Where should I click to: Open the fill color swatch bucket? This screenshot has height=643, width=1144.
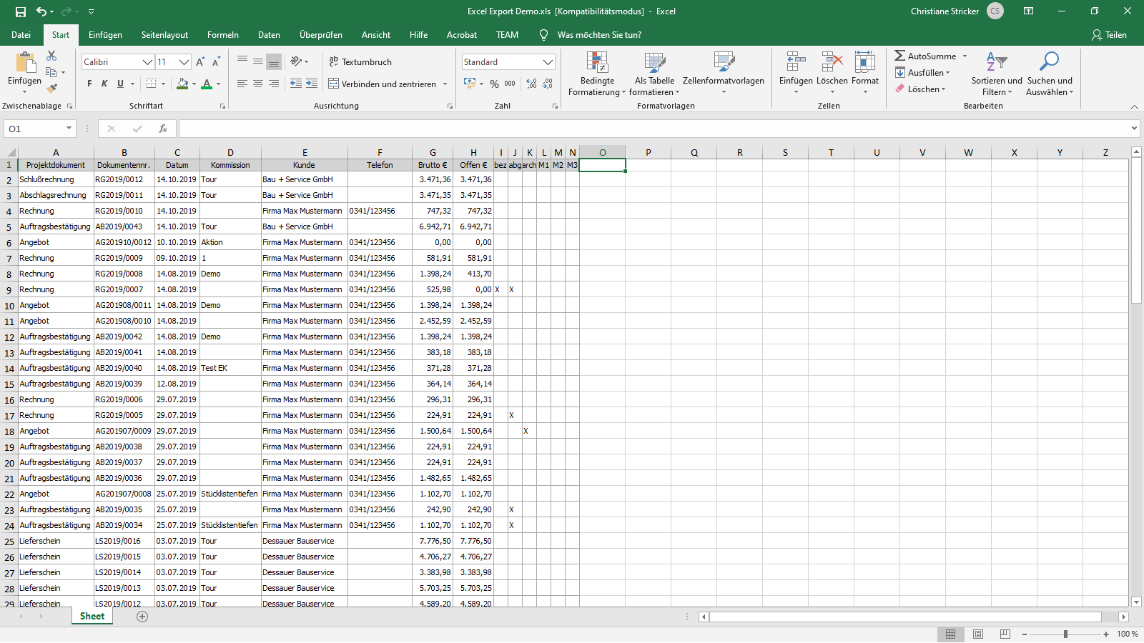(x=182, y=84)
